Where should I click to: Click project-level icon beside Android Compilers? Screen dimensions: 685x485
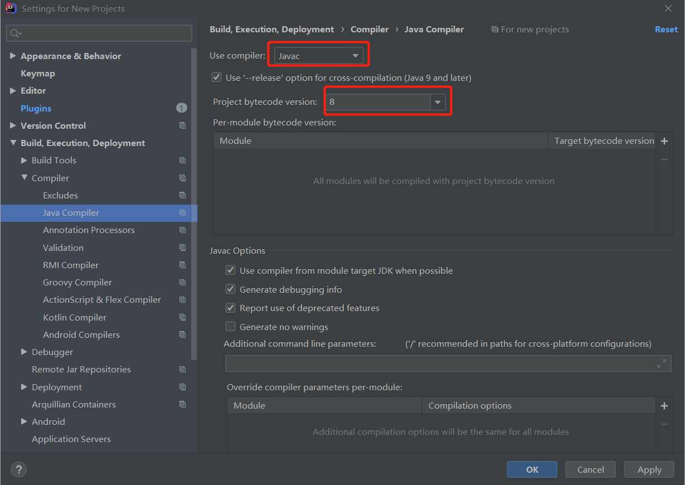click(x=182, y=335)
